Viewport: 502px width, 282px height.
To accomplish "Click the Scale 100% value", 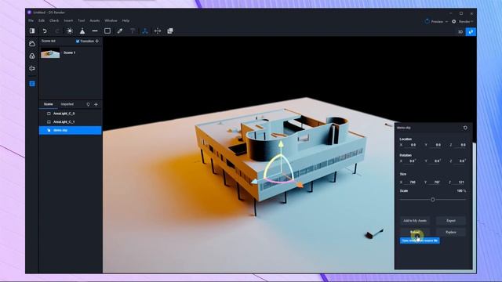I will click(x=461, y=191).
